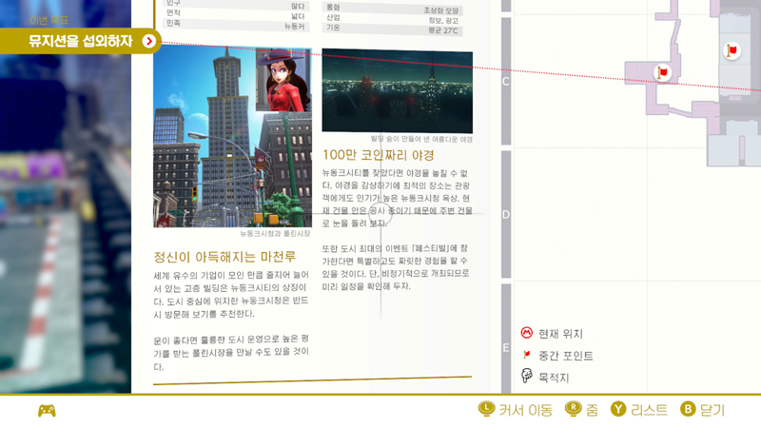Click the L stick 커서 이동 icon

pos(486,409)
